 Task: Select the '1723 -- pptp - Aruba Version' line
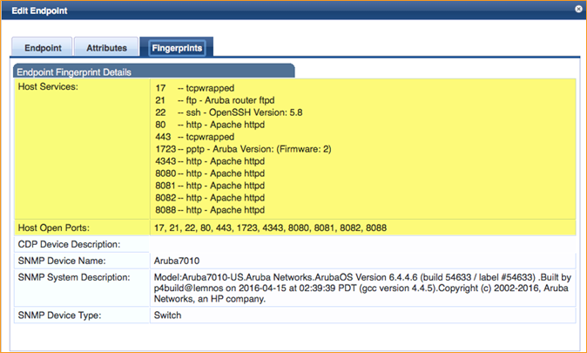[x=243, y=149]
